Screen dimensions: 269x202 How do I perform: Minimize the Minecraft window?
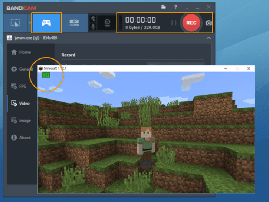(x=226, y=68)
